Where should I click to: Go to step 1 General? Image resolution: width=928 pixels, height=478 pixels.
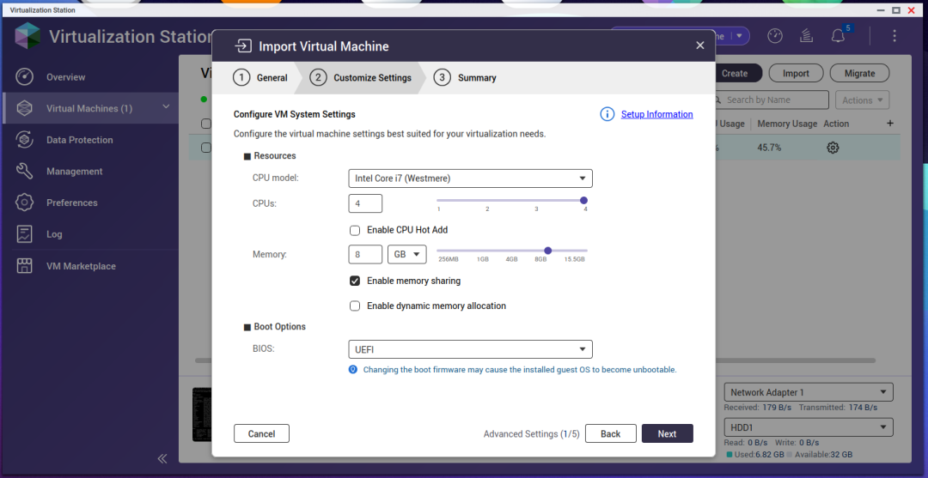pos(259,78)
